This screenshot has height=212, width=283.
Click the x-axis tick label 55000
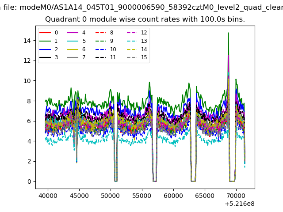tap(141, 196)
